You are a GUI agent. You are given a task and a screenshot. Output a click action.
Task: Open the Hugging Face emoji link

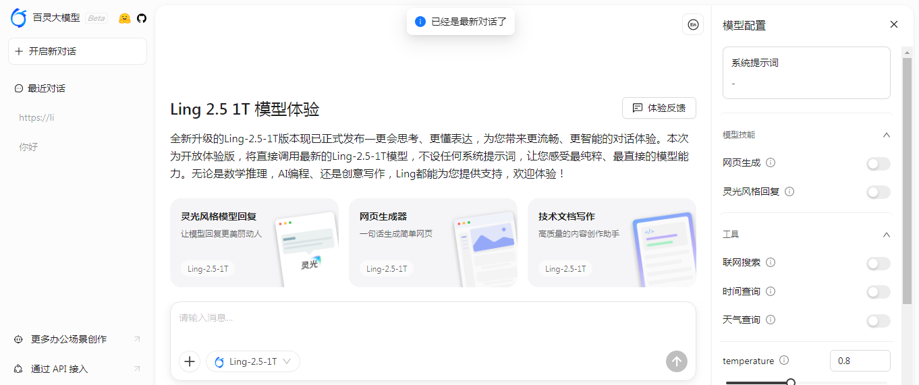[124, 18]
